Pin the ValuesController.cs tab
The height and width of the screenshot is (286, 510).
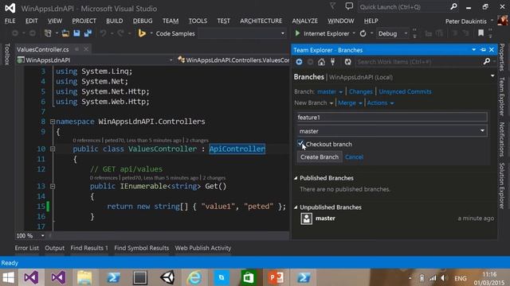click(x=76, y=49)
